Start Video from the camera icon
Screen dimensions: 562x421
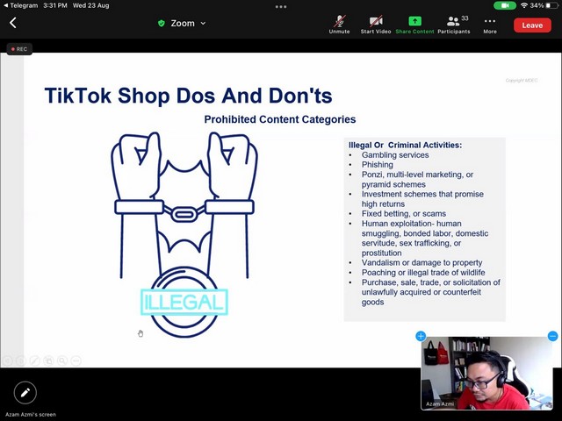(376, 24)
